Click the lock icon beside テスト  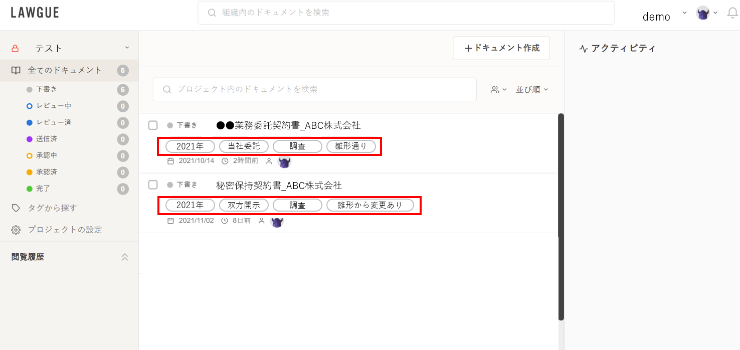pyautogui.click(x=16, y=49)
